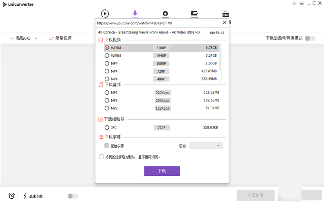Open the Burn disc tab icon
The width and height of the screenshot is (324, 204).
click(165, 14)
